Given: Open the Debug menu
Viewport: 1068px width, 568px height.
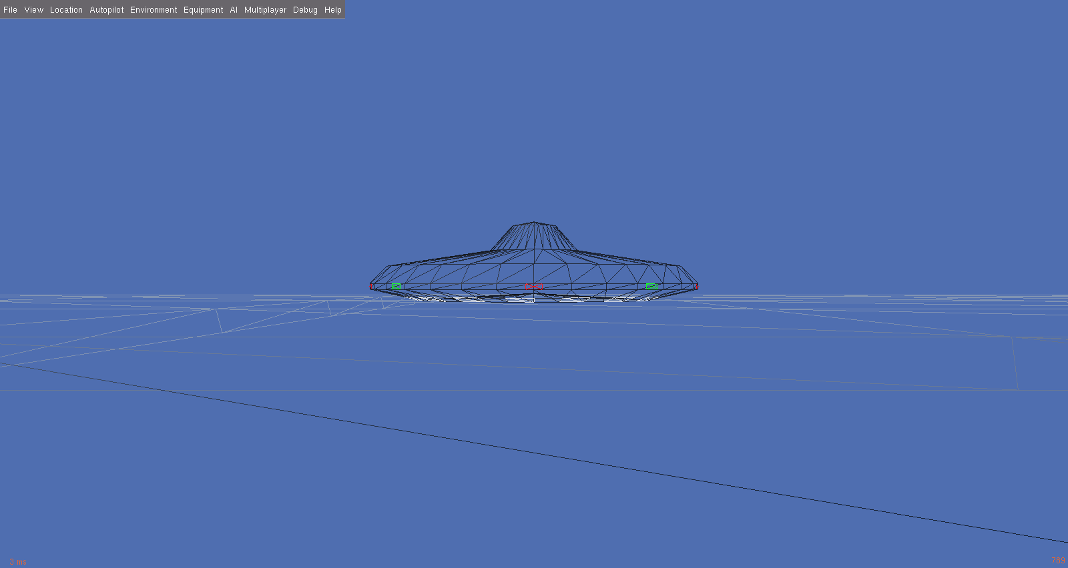Looking at the screenshot, I should coord(305,10).
